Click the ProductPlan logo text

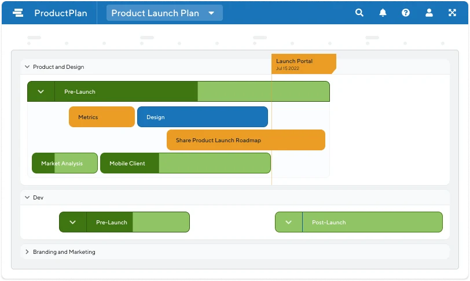[x=61, y=13]
